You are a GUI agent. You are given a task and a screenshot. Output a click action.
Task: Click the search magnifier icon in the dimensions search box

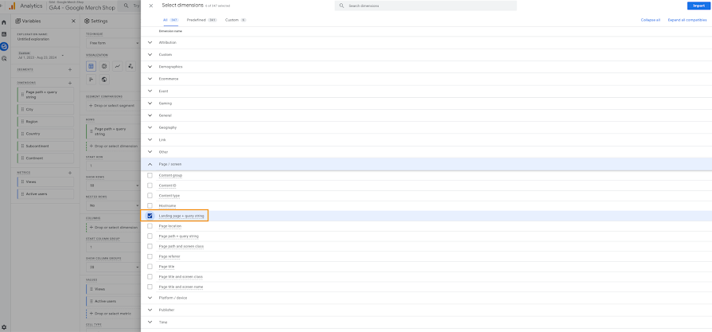[x=342, y=6]
